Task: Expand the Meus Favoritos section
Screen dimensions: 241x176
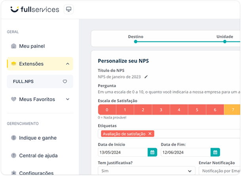Action: tap(67, 99)
